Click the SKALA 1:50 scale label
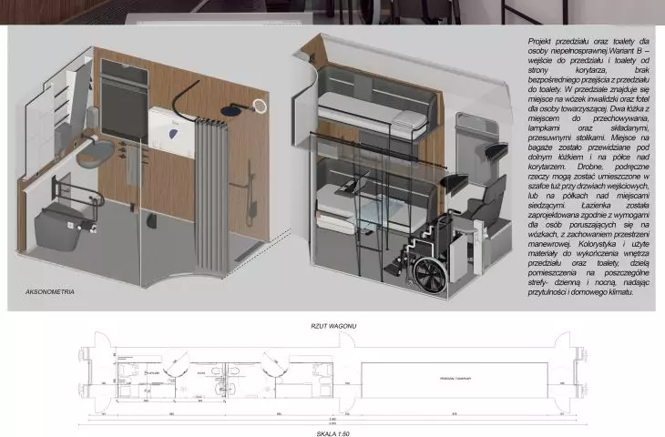 [332, 433]
